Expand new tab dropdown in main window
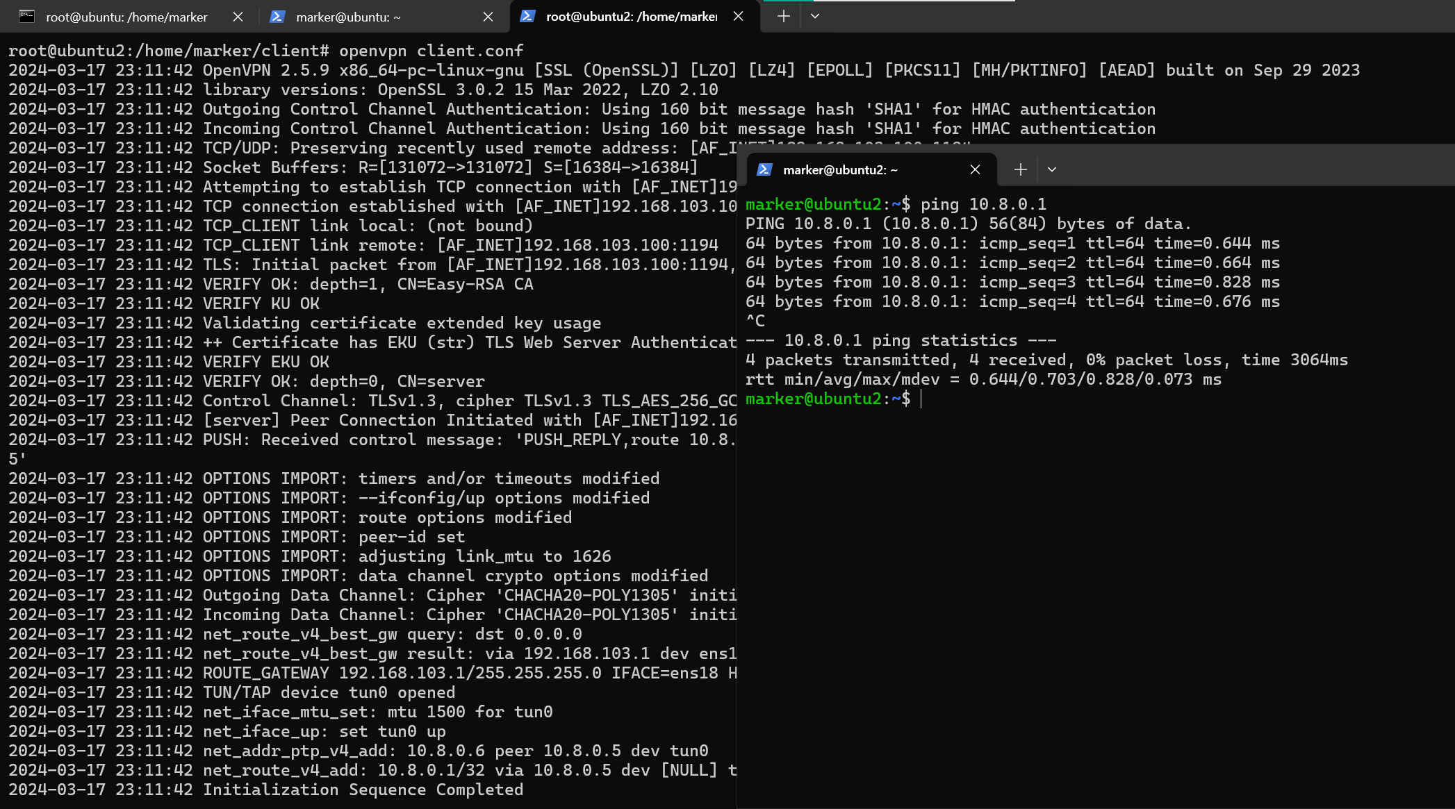1455x809 pixels. coord(815,16)
